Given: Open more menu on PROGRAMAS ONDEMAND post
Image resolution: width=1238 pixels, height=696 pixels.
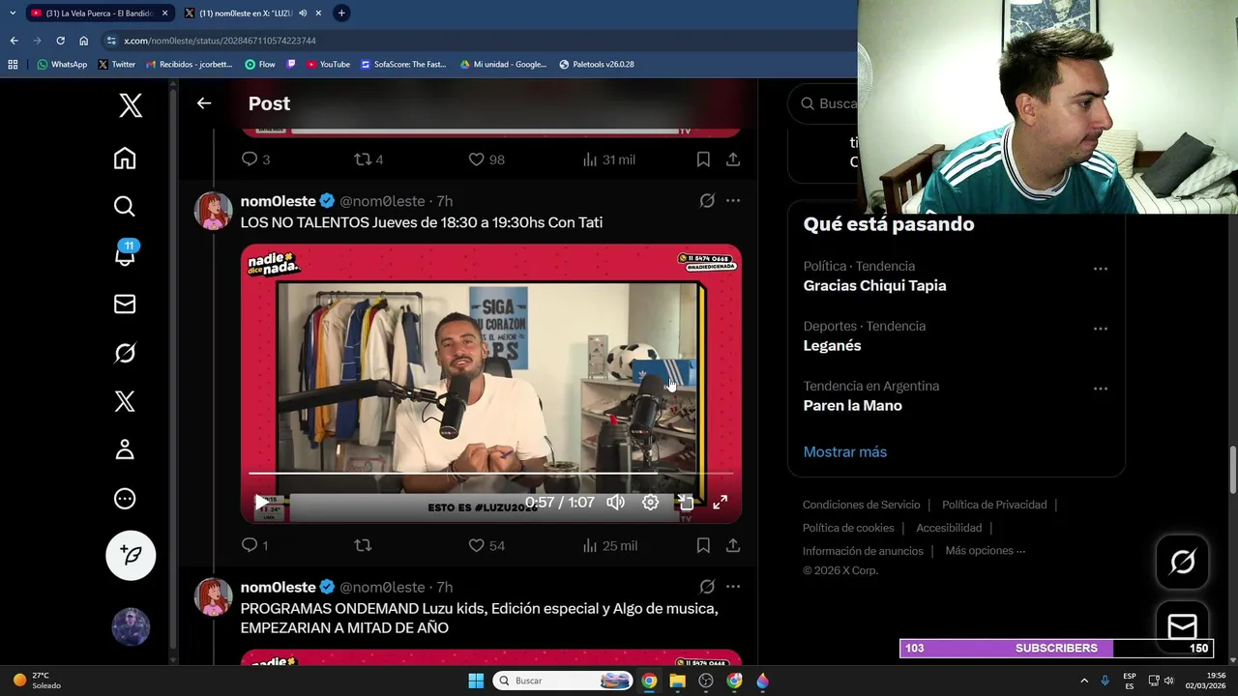Looking at the screenshot, I should 733,587.
